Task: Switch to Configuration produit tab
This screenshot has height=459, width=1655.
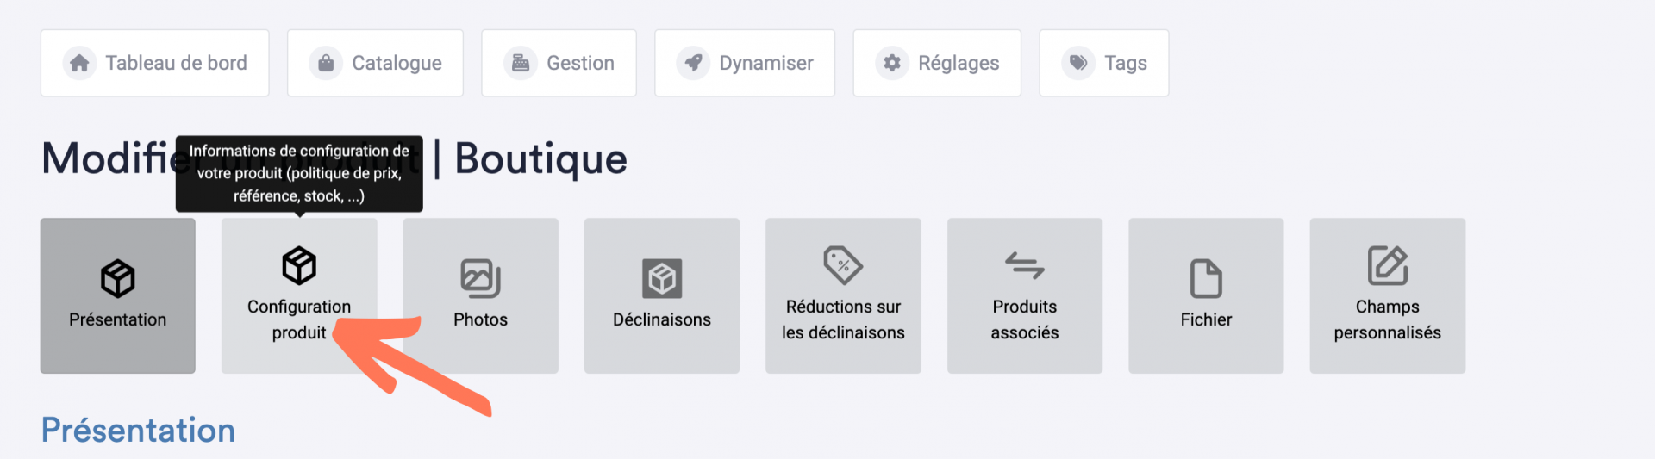Action: [x=299, y=295]
